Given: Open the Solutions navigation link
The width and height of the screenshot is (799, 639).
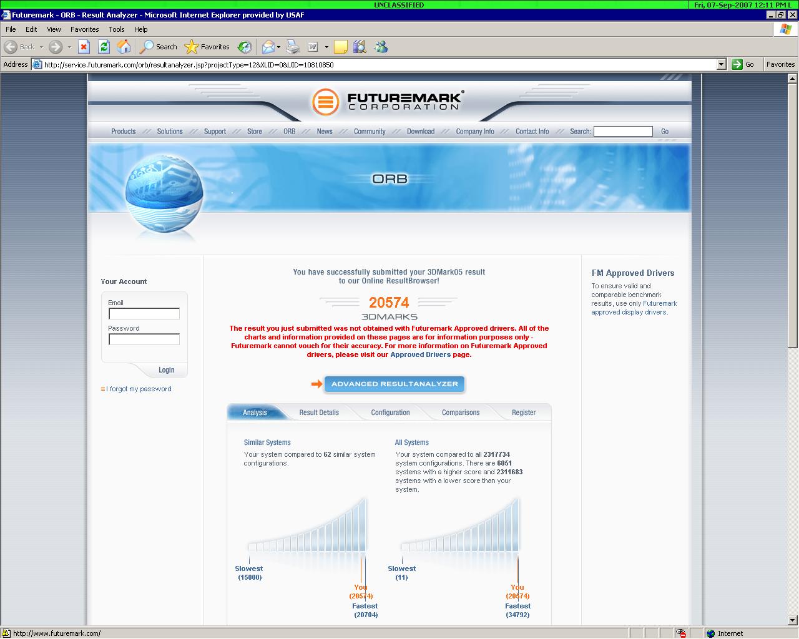Looking at the screenshot, I should (x=170, y=132).
